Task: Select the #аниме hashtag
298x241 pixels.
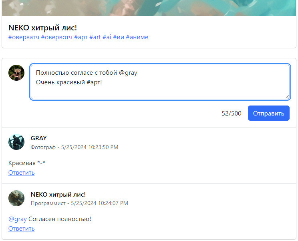Action: point(137,37)
